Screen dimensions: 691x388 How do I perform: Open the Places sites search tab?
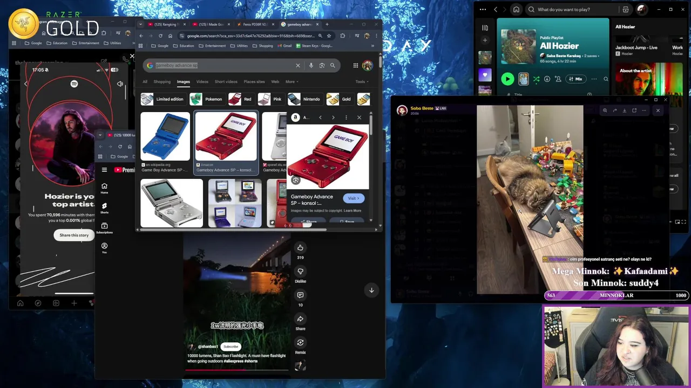pos(254,81)
